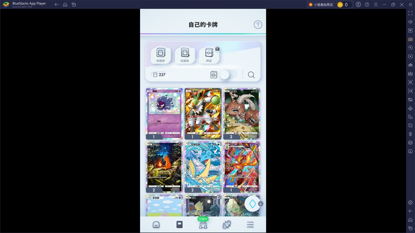Open the BlueStacks recent apps icon
This screenshot has width=415, height=233.
(x=74, y=4)
